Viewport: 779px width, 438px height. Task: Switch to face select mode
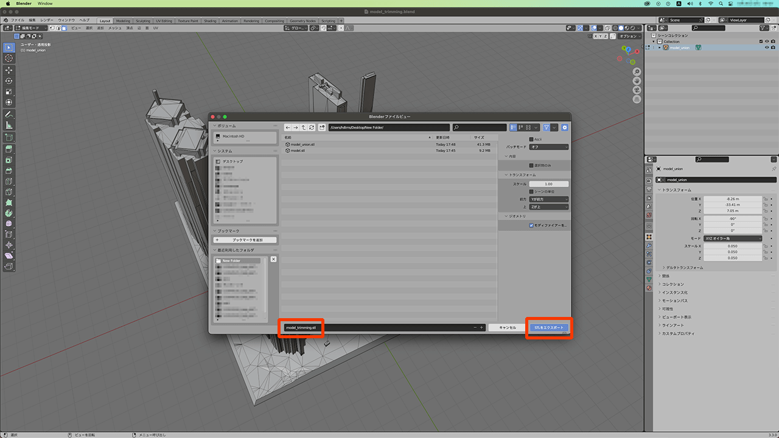click(64, 28)
